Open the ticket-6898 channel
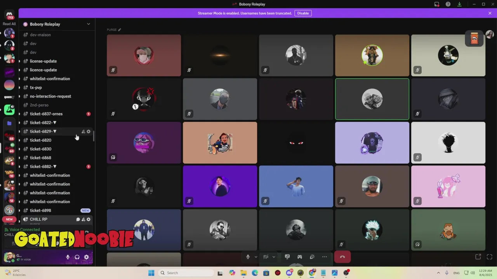 click(x=57, y=210)
